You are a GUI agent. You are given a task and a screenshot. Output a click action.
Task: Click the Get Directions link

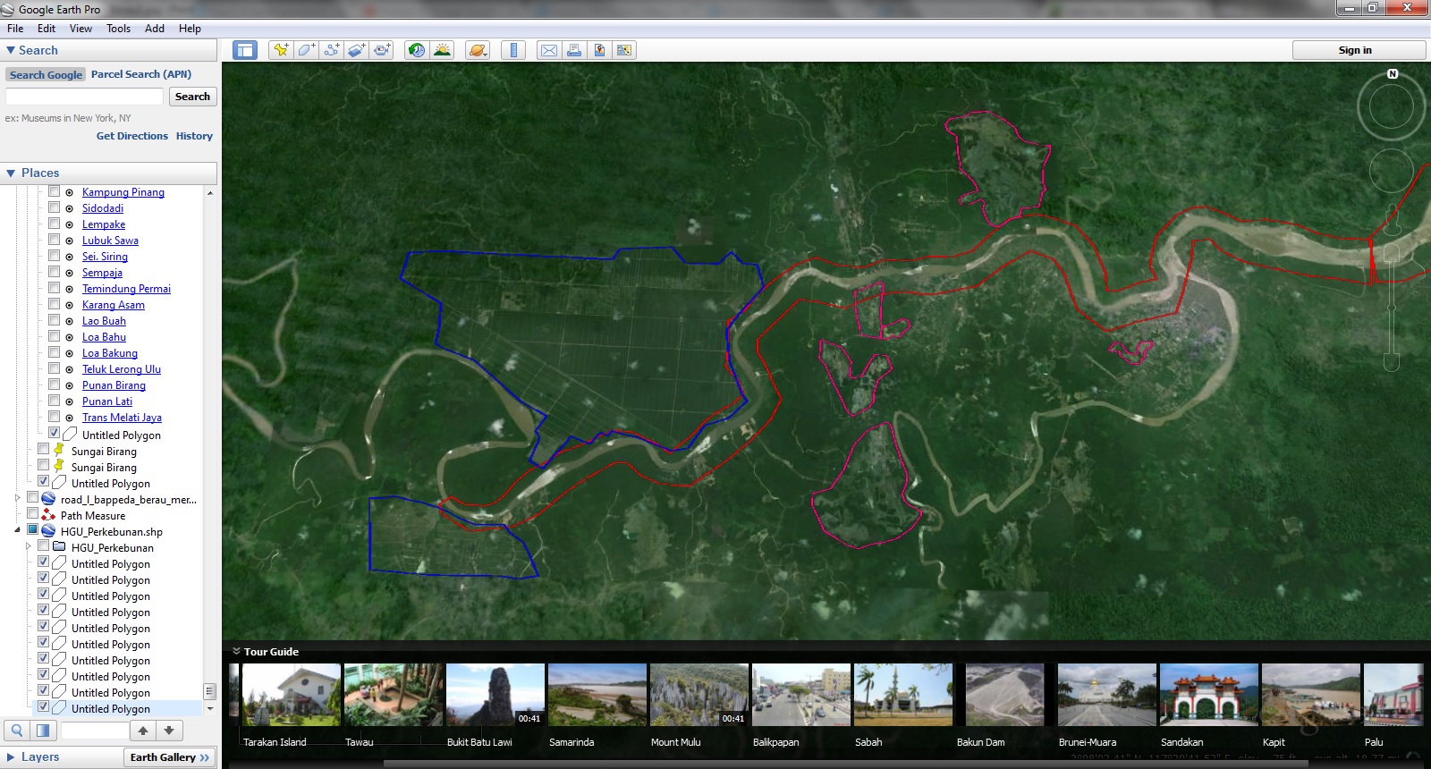(131, 136)
